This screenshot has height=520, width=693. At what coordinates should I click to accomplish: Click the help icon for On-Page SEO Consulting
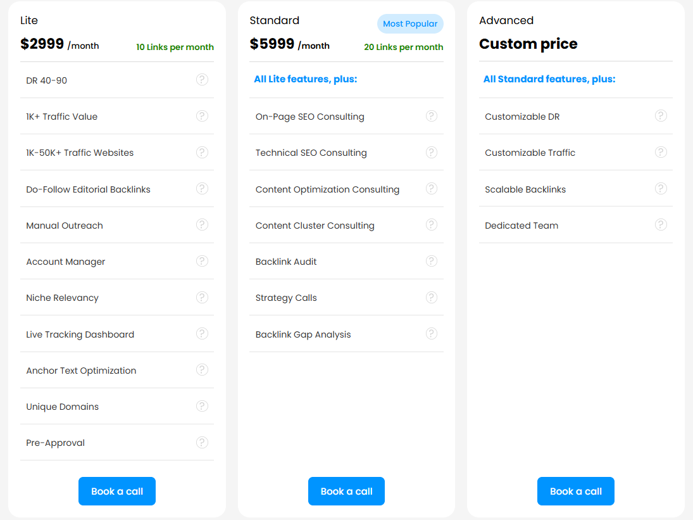pyautogui.click(x=431, y=116)
